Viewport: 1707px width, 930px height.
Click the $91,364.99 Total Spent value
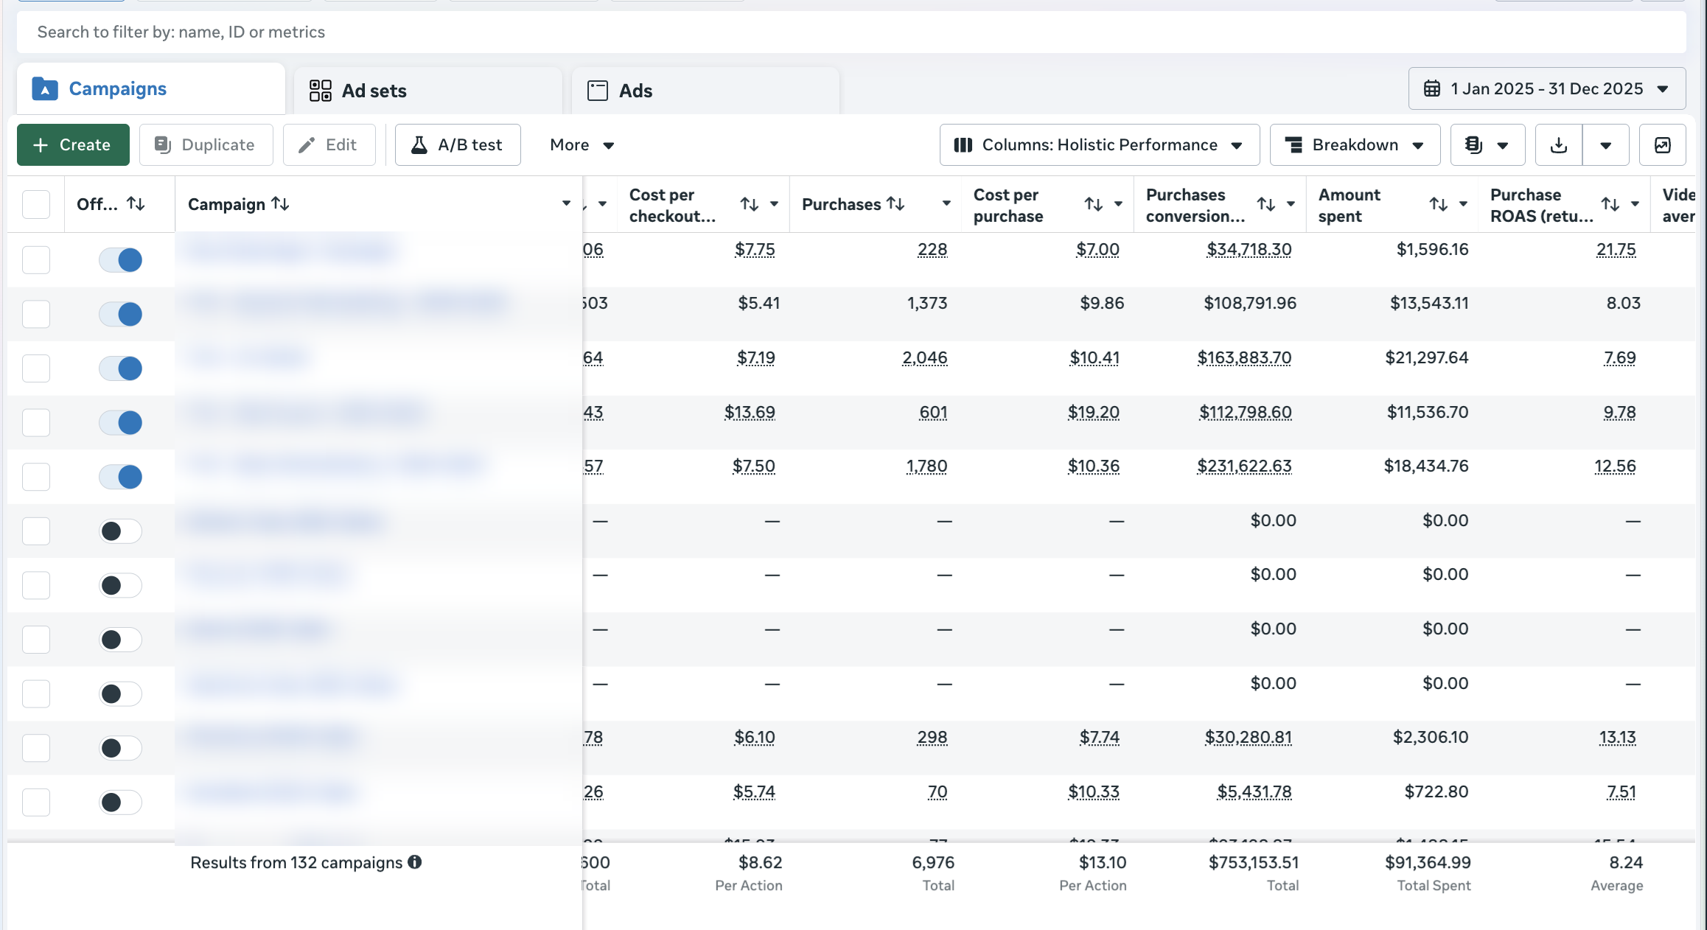click(x=1428, y=862)
